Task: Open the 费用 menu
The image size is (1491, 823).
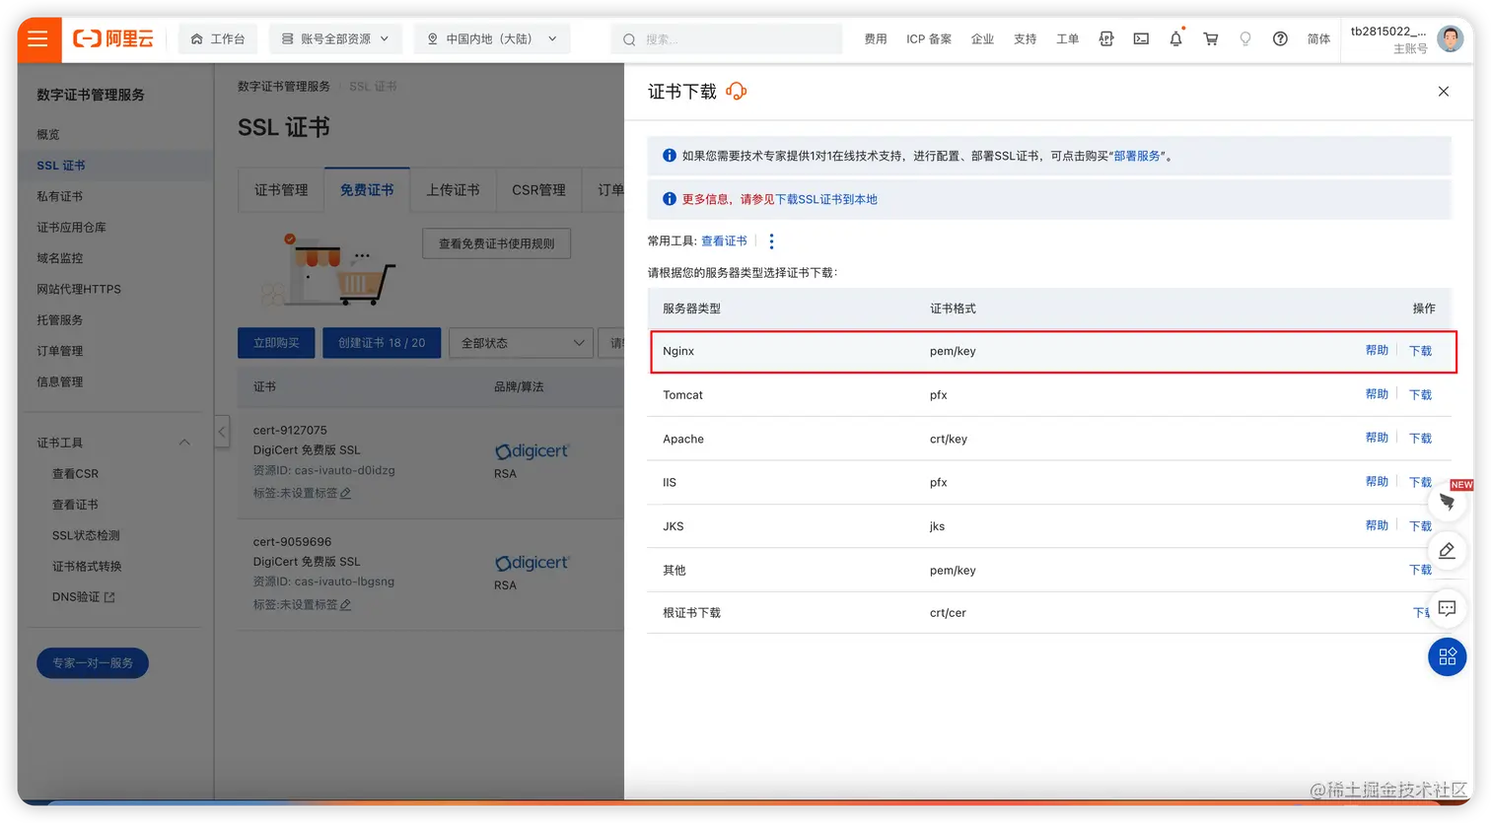Action: 876,39
